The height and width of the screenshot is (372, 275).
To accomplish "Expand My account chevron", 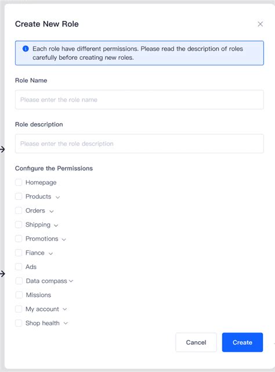I will point(64,309).
